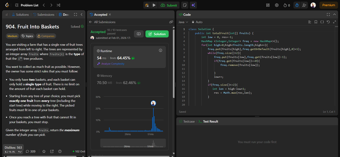Open the Topics tag
340x157 pixels.
[27, 36]
